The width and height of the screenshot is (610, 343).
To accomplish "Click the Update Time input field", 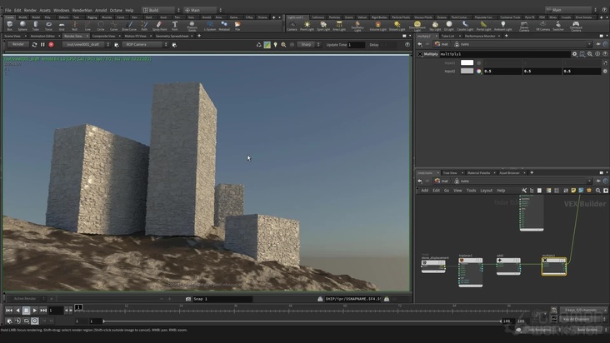I will tap(355, 44).
